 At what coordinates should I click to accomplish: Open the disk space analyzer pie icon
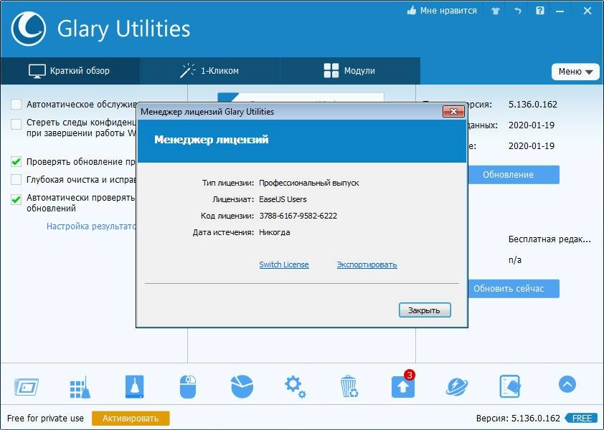[x=242, y=386]
